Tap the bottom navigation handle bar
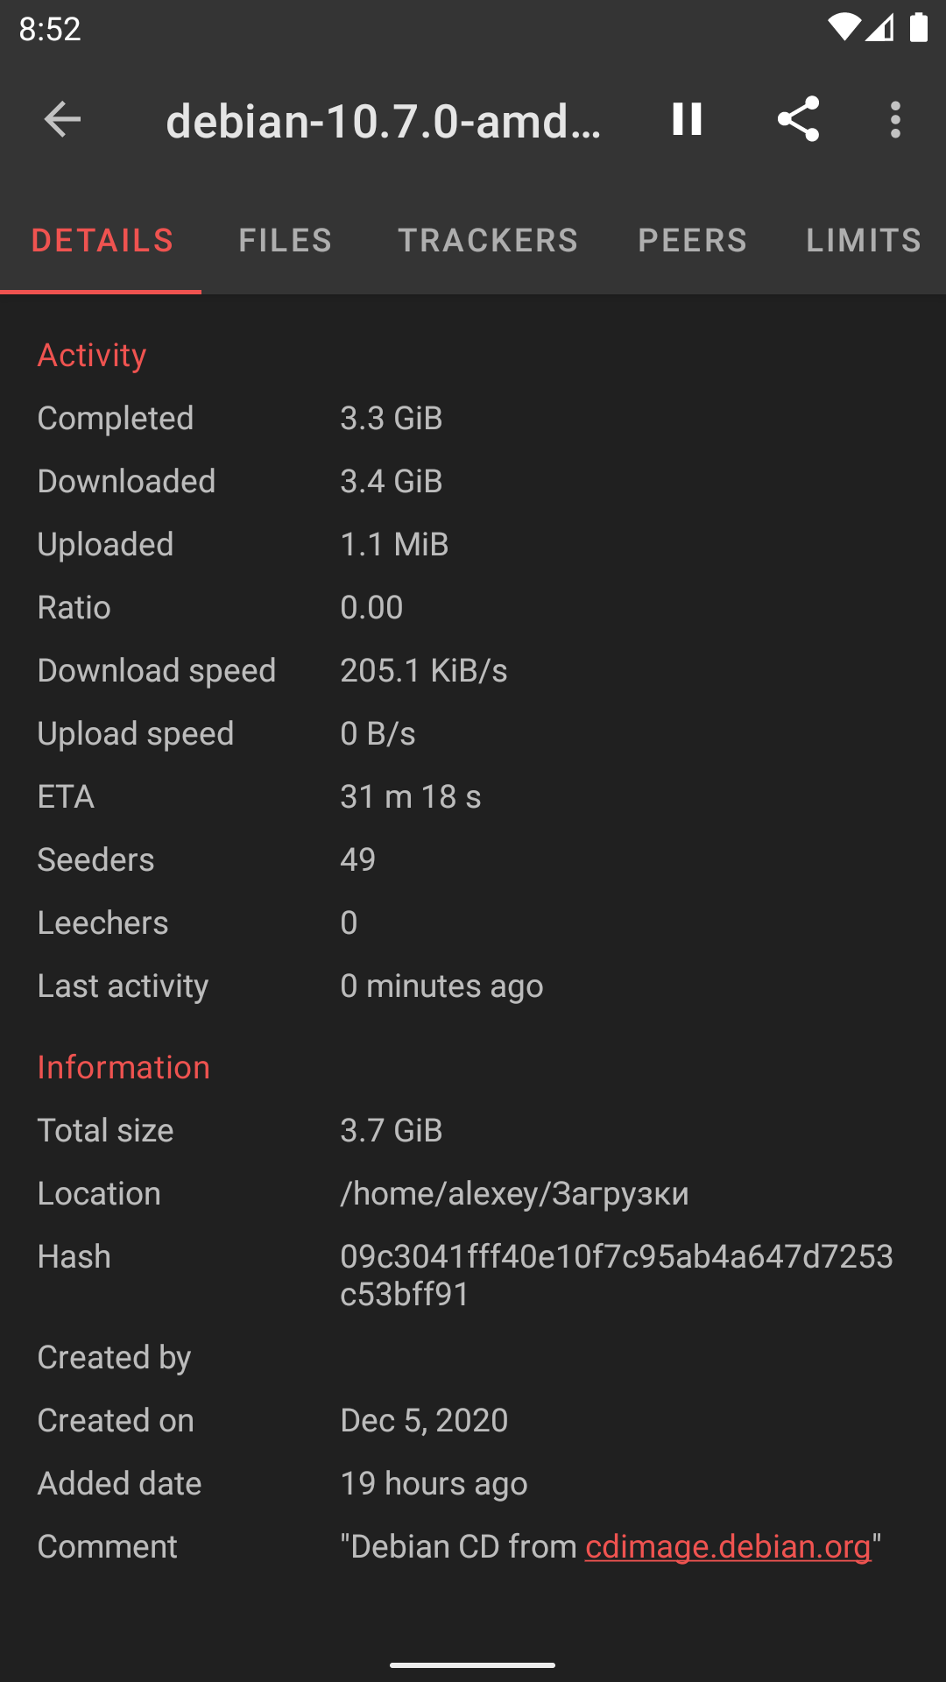Viewport: 946px width, 1682px height. pyautogui.click(x=473, y=1664)
